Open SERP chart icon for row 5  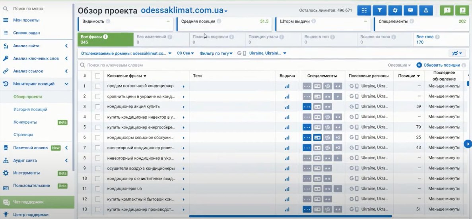[287, 127]
